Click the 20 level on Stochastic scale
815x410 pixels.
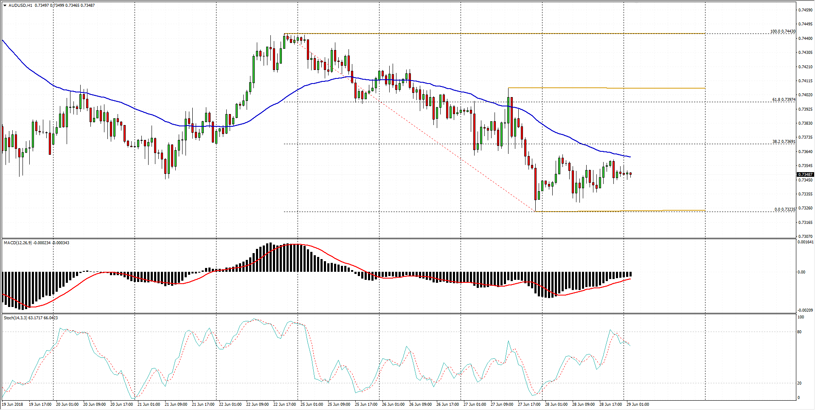click(800, 383)
